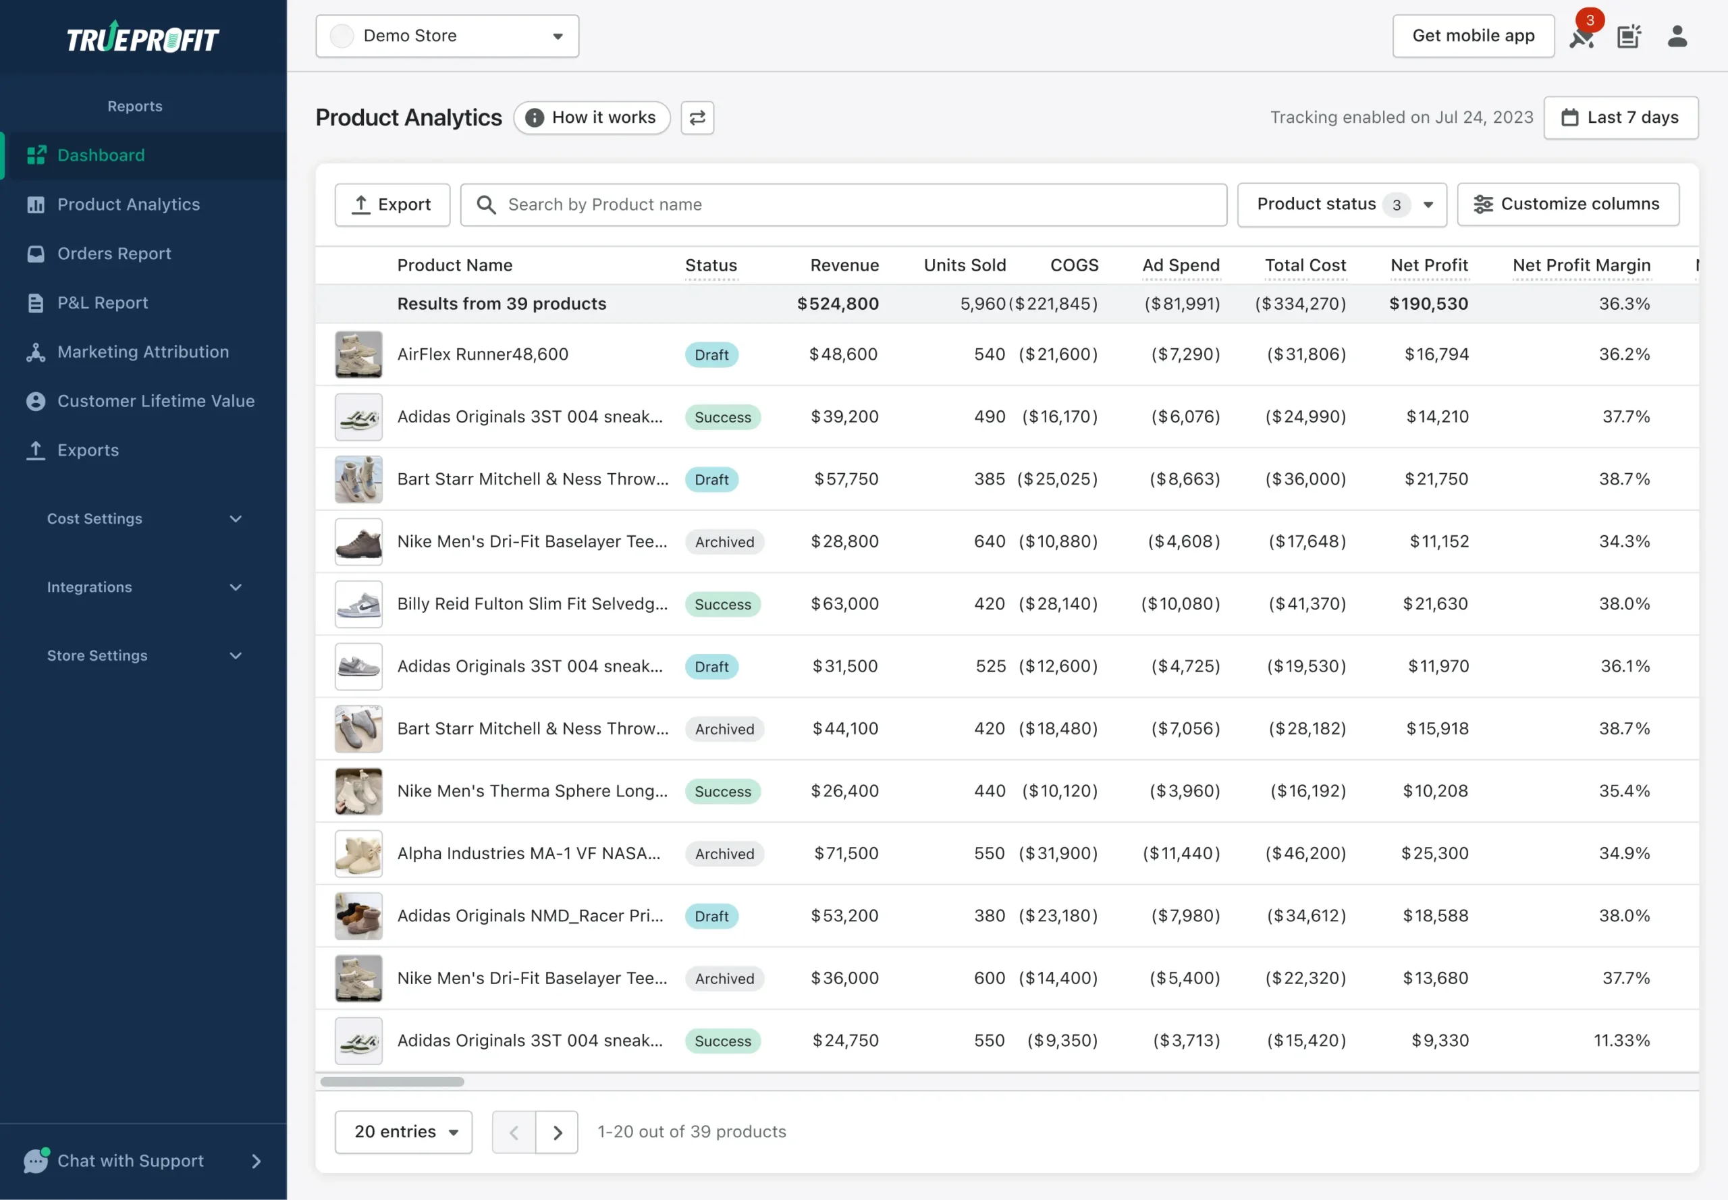Click the Nike Men's Therma Sphere thumbnail

click(358, 791)
